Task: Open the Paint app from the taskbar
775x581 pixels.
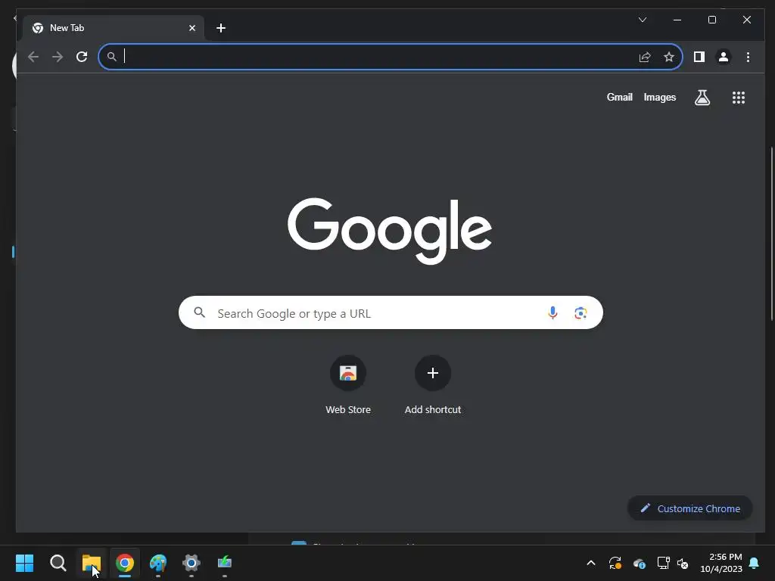Action: (x=158, y=563)
